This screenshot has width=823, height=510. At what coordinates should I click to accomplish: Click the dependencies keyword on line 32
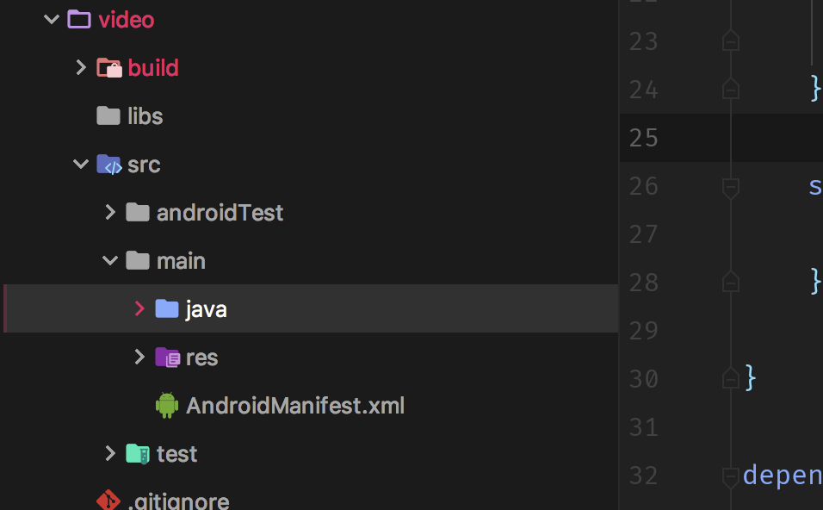pyautogui.click(x=783, y=476)
